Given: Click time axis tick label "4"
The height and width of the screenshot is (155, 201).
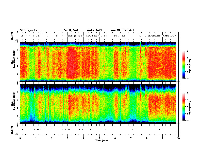Looking at the screenshot, I should pos(83,138).
